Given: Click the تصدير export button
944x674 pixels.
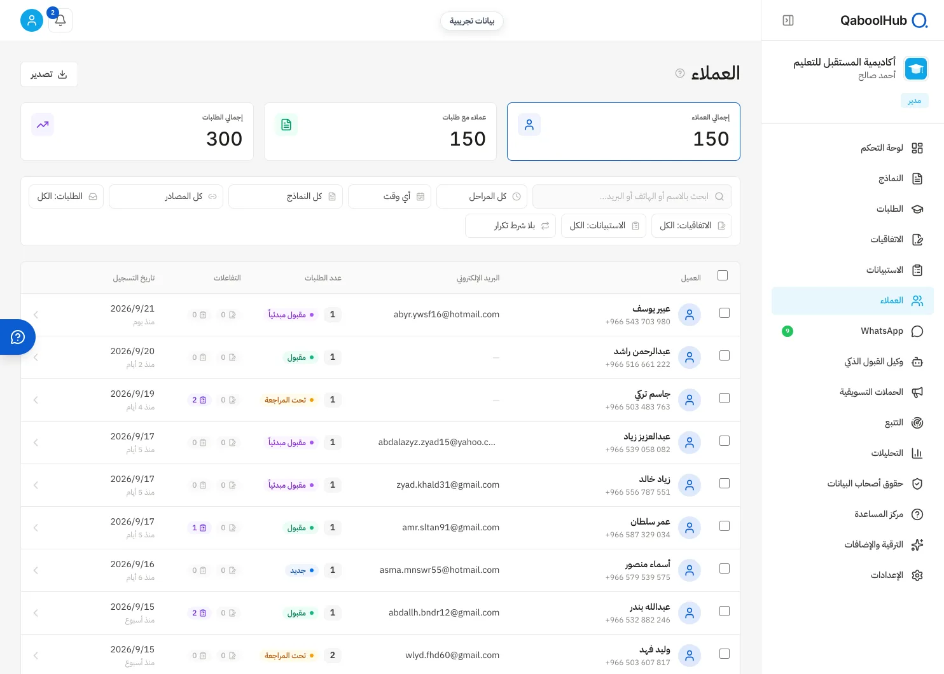Looking at the screenshot, I should [49, 74].
